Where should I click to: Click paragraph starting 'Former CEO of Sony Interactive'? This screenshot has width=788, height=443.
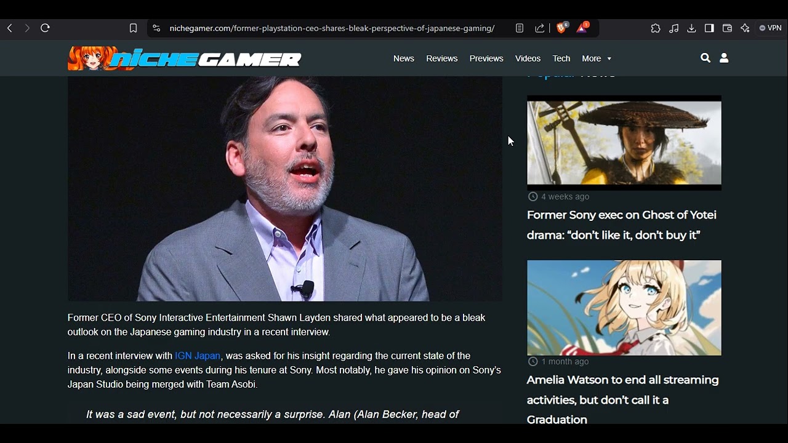(x=276, y=325)
